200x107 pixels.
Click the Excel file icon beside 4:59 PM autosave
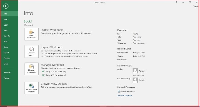click(x=43, y=75)
